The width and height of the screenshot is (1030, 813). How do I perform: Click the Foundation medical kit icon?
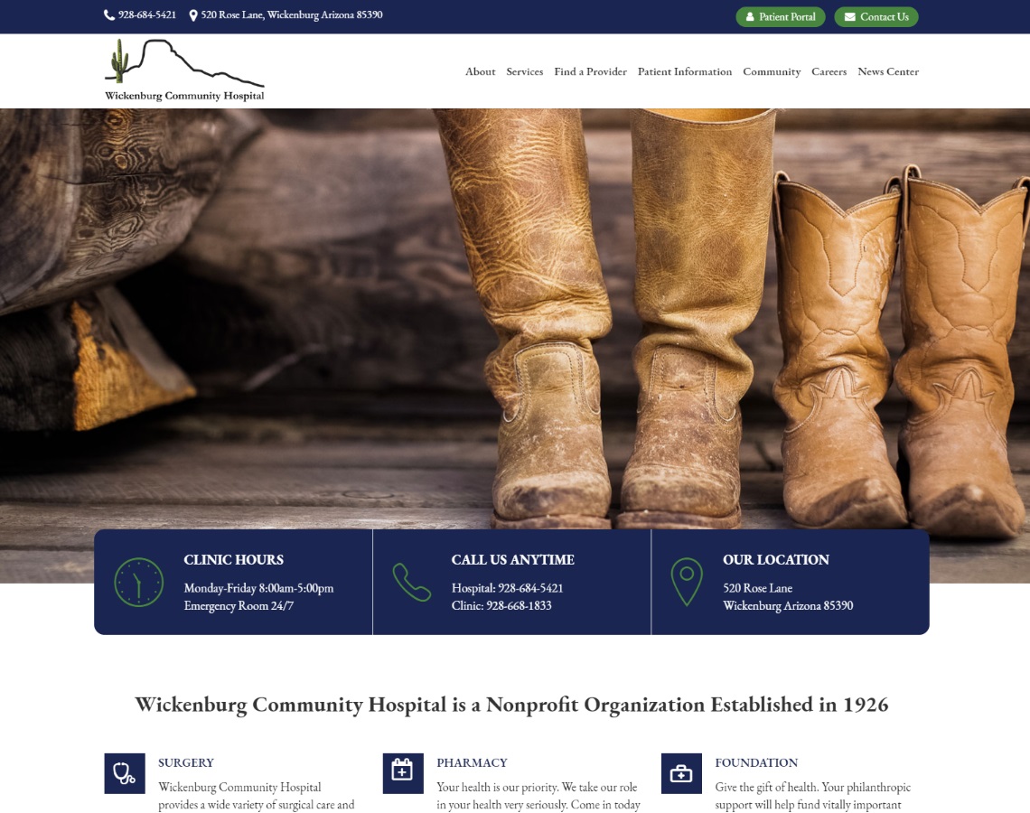tap(681, 773)
